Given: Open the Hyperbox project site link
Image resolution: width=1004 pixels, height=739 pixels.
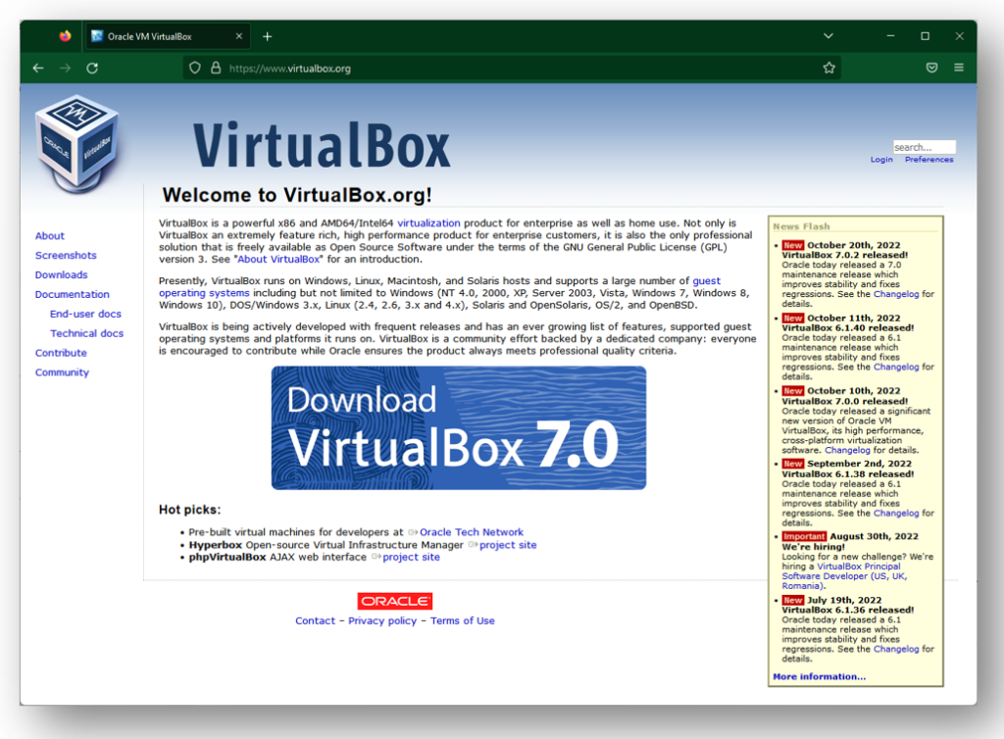Looking at the screenshot, I should pyautogui.click(x=508, y=545).
